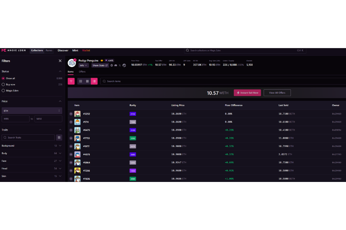Open the collection website globe icon

click(112, 65)
